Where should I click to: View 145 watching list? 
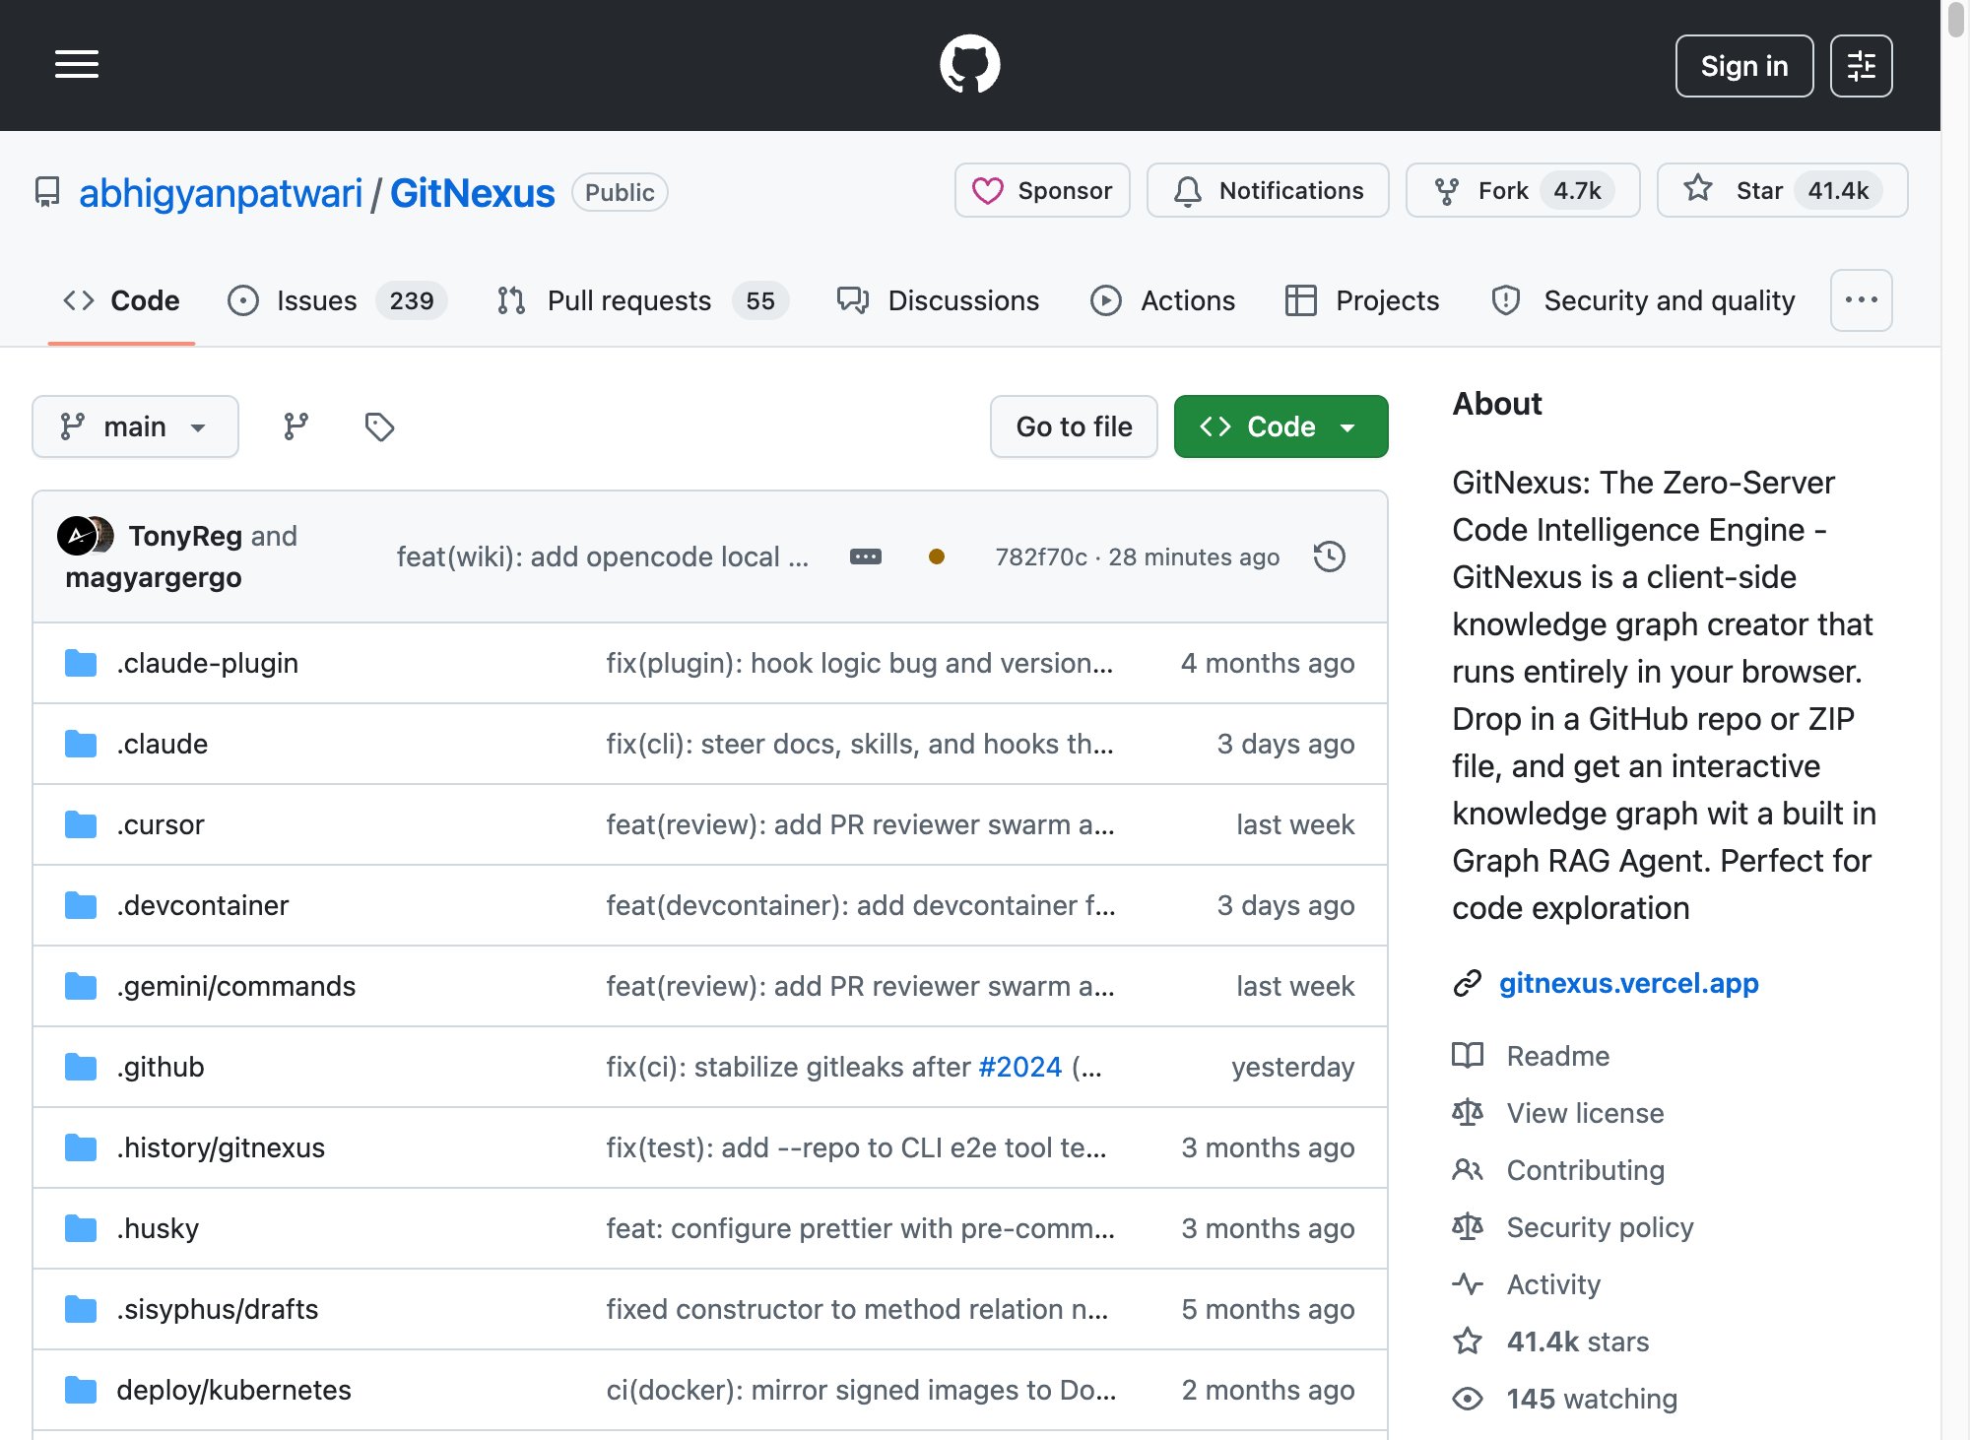pyautogui.click(x=1592, y=1399)
